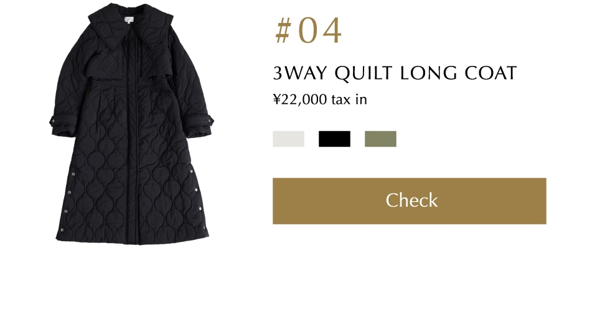Click the brand tag inside coat collar
Screen dimensions: 610x322
tap(129, 20)
